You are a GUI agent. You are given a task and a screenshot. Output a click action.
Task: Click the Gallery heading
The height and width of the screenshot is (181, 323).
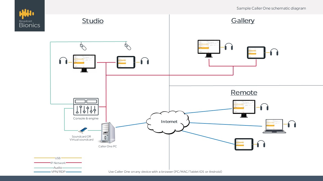(243, 21)
